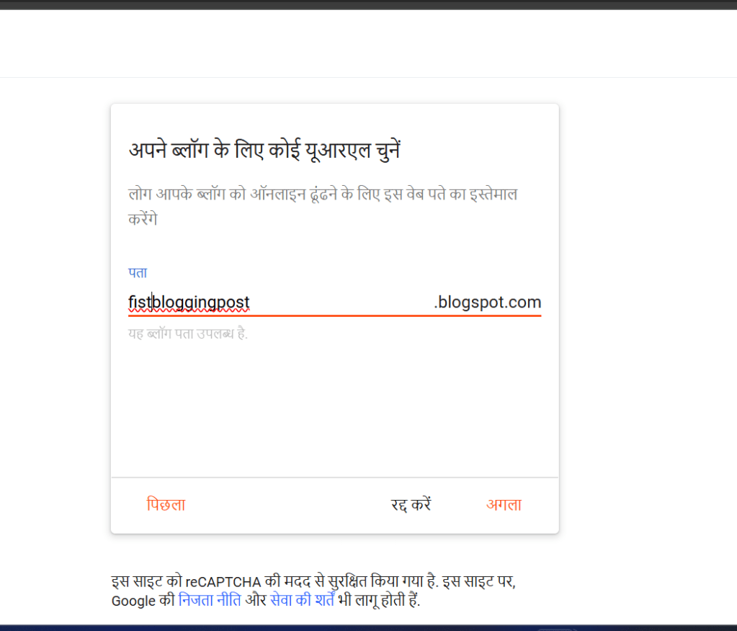The height and width of the screenshot is (631, 737).
Task: Click the availability message यह ब्लॉग पता उपलब्ध है
Action: (188, 333)
